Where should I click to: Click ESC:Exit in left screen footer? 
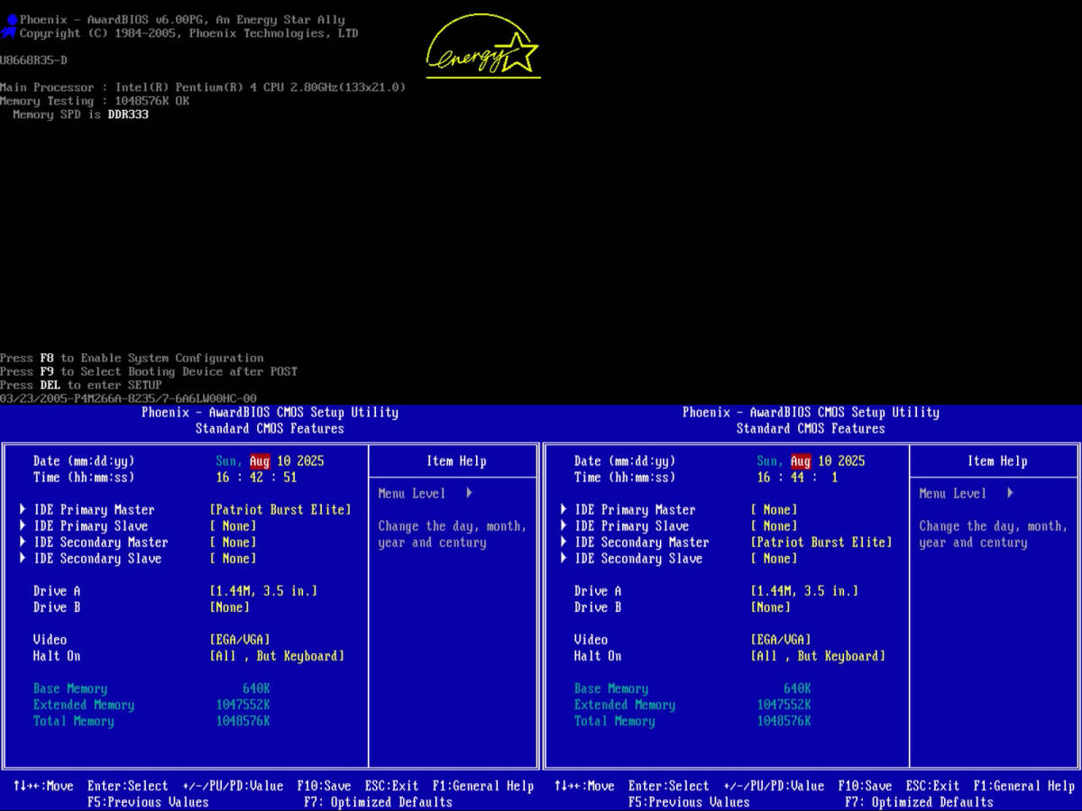click(x=391, y=786)
